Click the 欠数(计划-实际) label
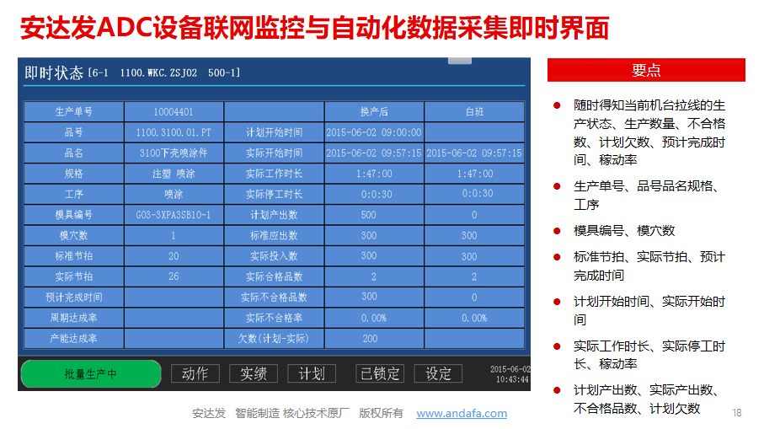The image size is (764, 429). click(274, 338)
